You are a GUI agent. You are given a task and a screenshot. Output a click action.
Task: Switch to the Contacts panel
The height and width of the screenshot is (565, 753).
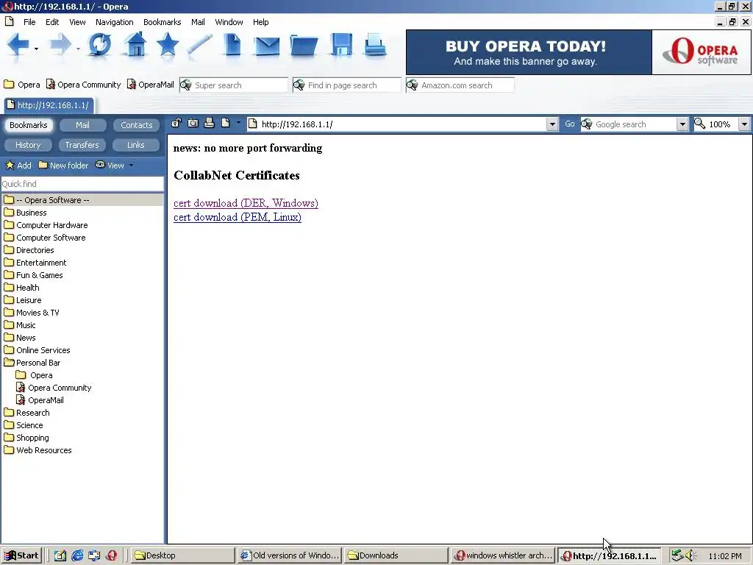click(x=136, y=125)
